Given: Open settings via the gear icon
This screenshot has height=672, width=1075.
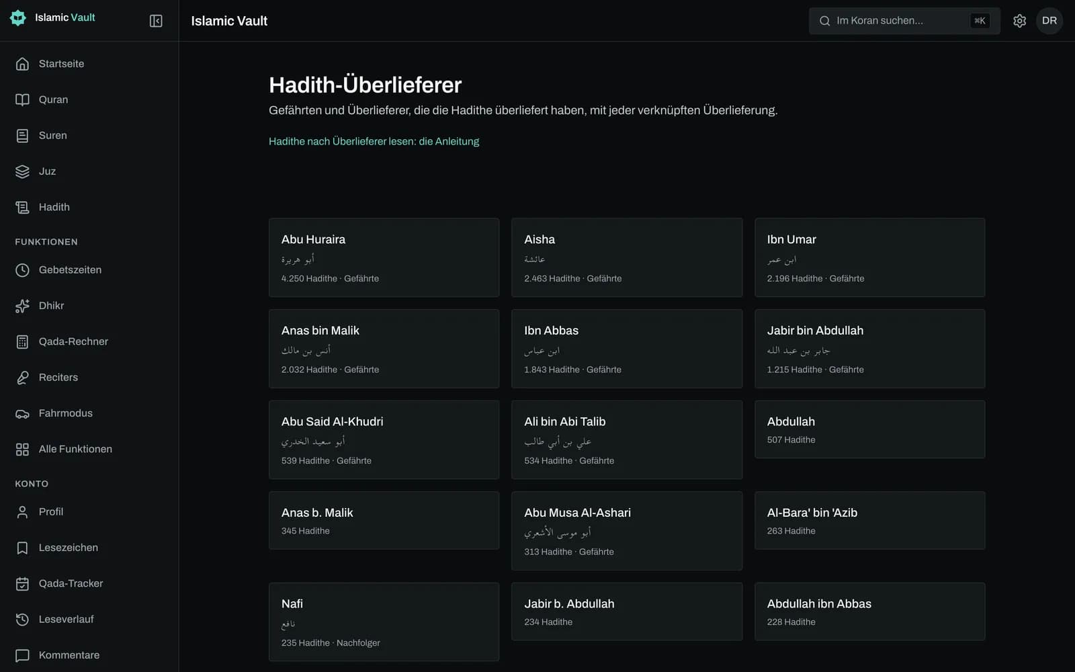Looking at the screenshot, I should [x=1019, y=21].
